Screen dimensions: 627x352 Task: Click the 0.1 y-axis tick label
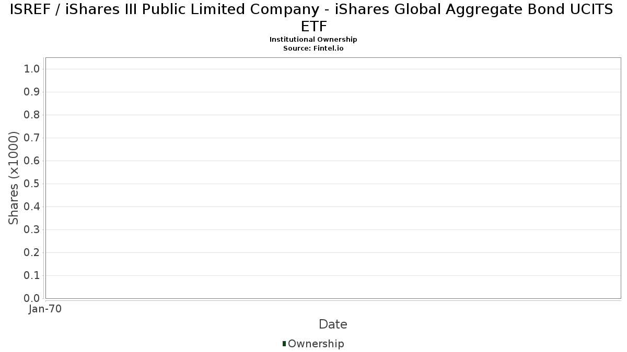pyautogui.click(x=32, y=276)
